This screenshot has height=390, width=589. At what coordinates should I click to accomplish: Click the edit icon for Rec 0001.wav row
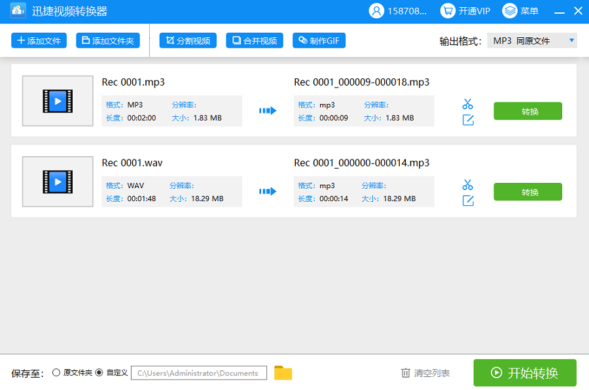click(468, 201)
